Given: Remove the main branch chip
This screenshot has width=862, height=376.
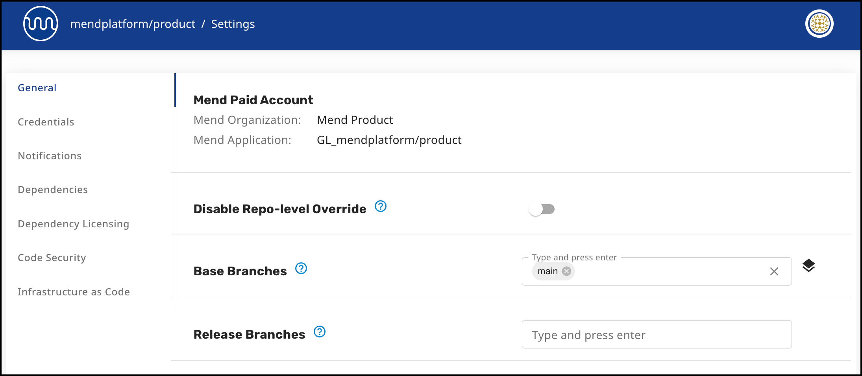Looking at the screenshot, I should point(566,271).
